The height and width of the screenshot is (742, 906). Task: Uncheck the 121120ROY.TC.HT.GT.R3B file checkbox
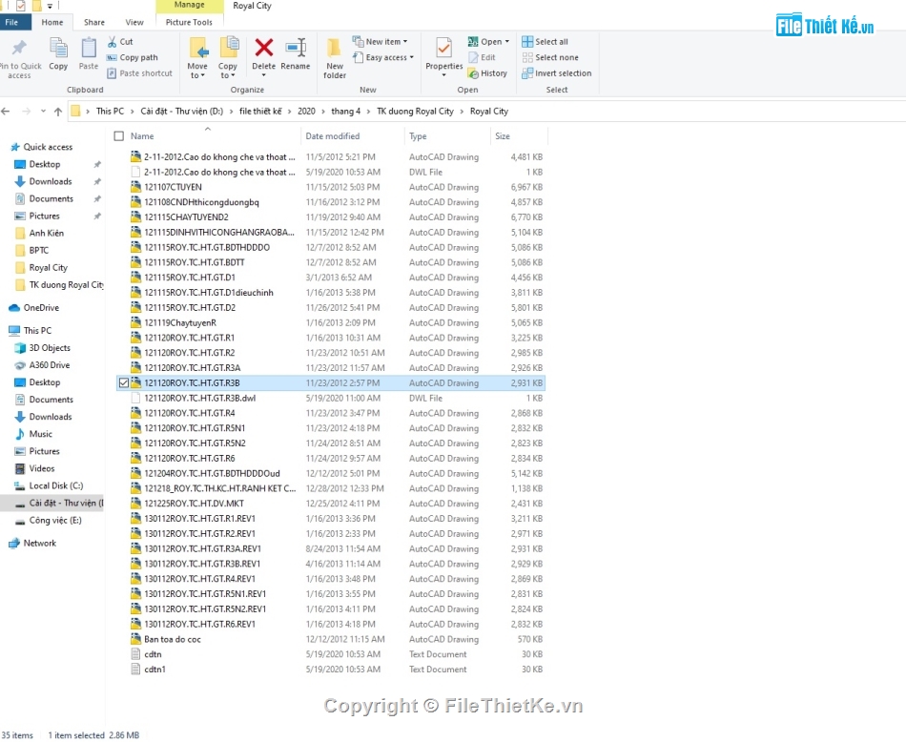point(124,383)
